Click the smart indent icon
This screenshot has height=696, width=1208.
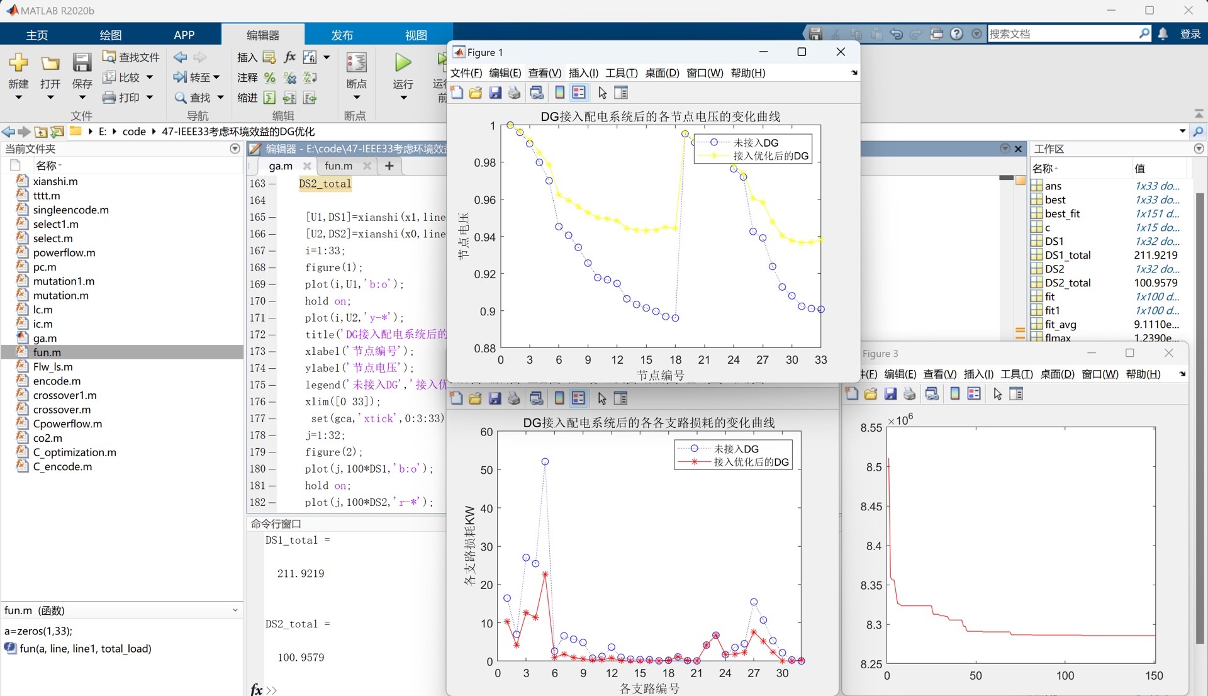point(269,98)
